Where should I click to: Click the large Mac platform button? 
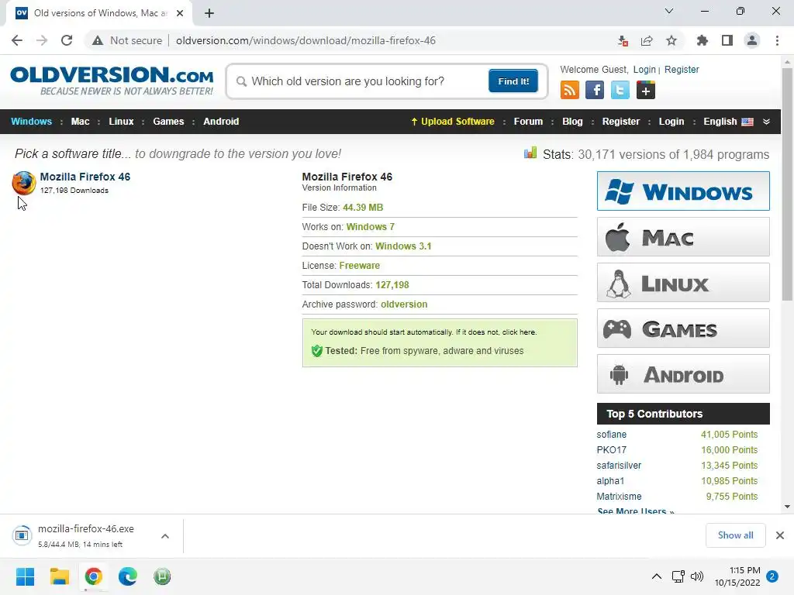683,237
